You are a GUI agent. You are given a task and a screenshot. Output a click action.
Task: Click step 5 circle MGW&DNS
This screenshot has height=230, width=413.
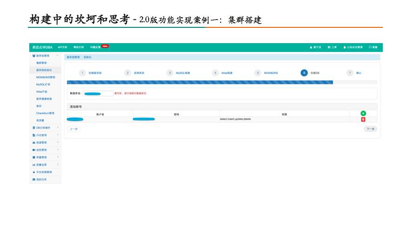click(258, 73)
